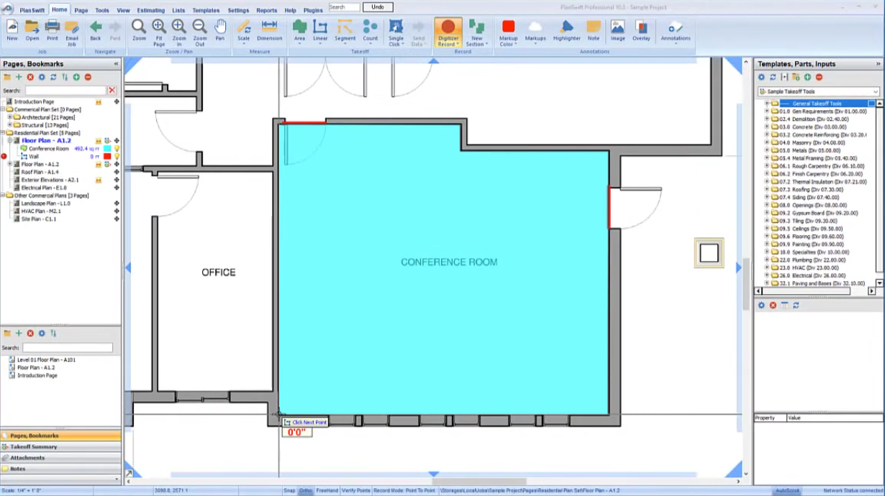Select the Area takeoff tool
885x496 pixels.
(299, 31)
